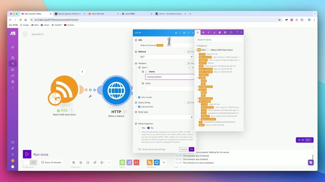The height and width of the screenshot is (182, 325).
Task: Click the auto-align magic wand icon
Action: tap(95, 163)
